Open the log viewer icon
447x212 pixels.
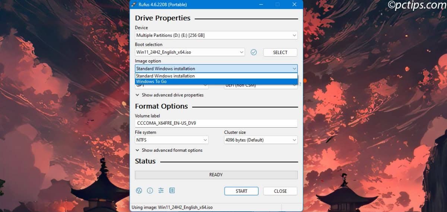coord(172,191)
